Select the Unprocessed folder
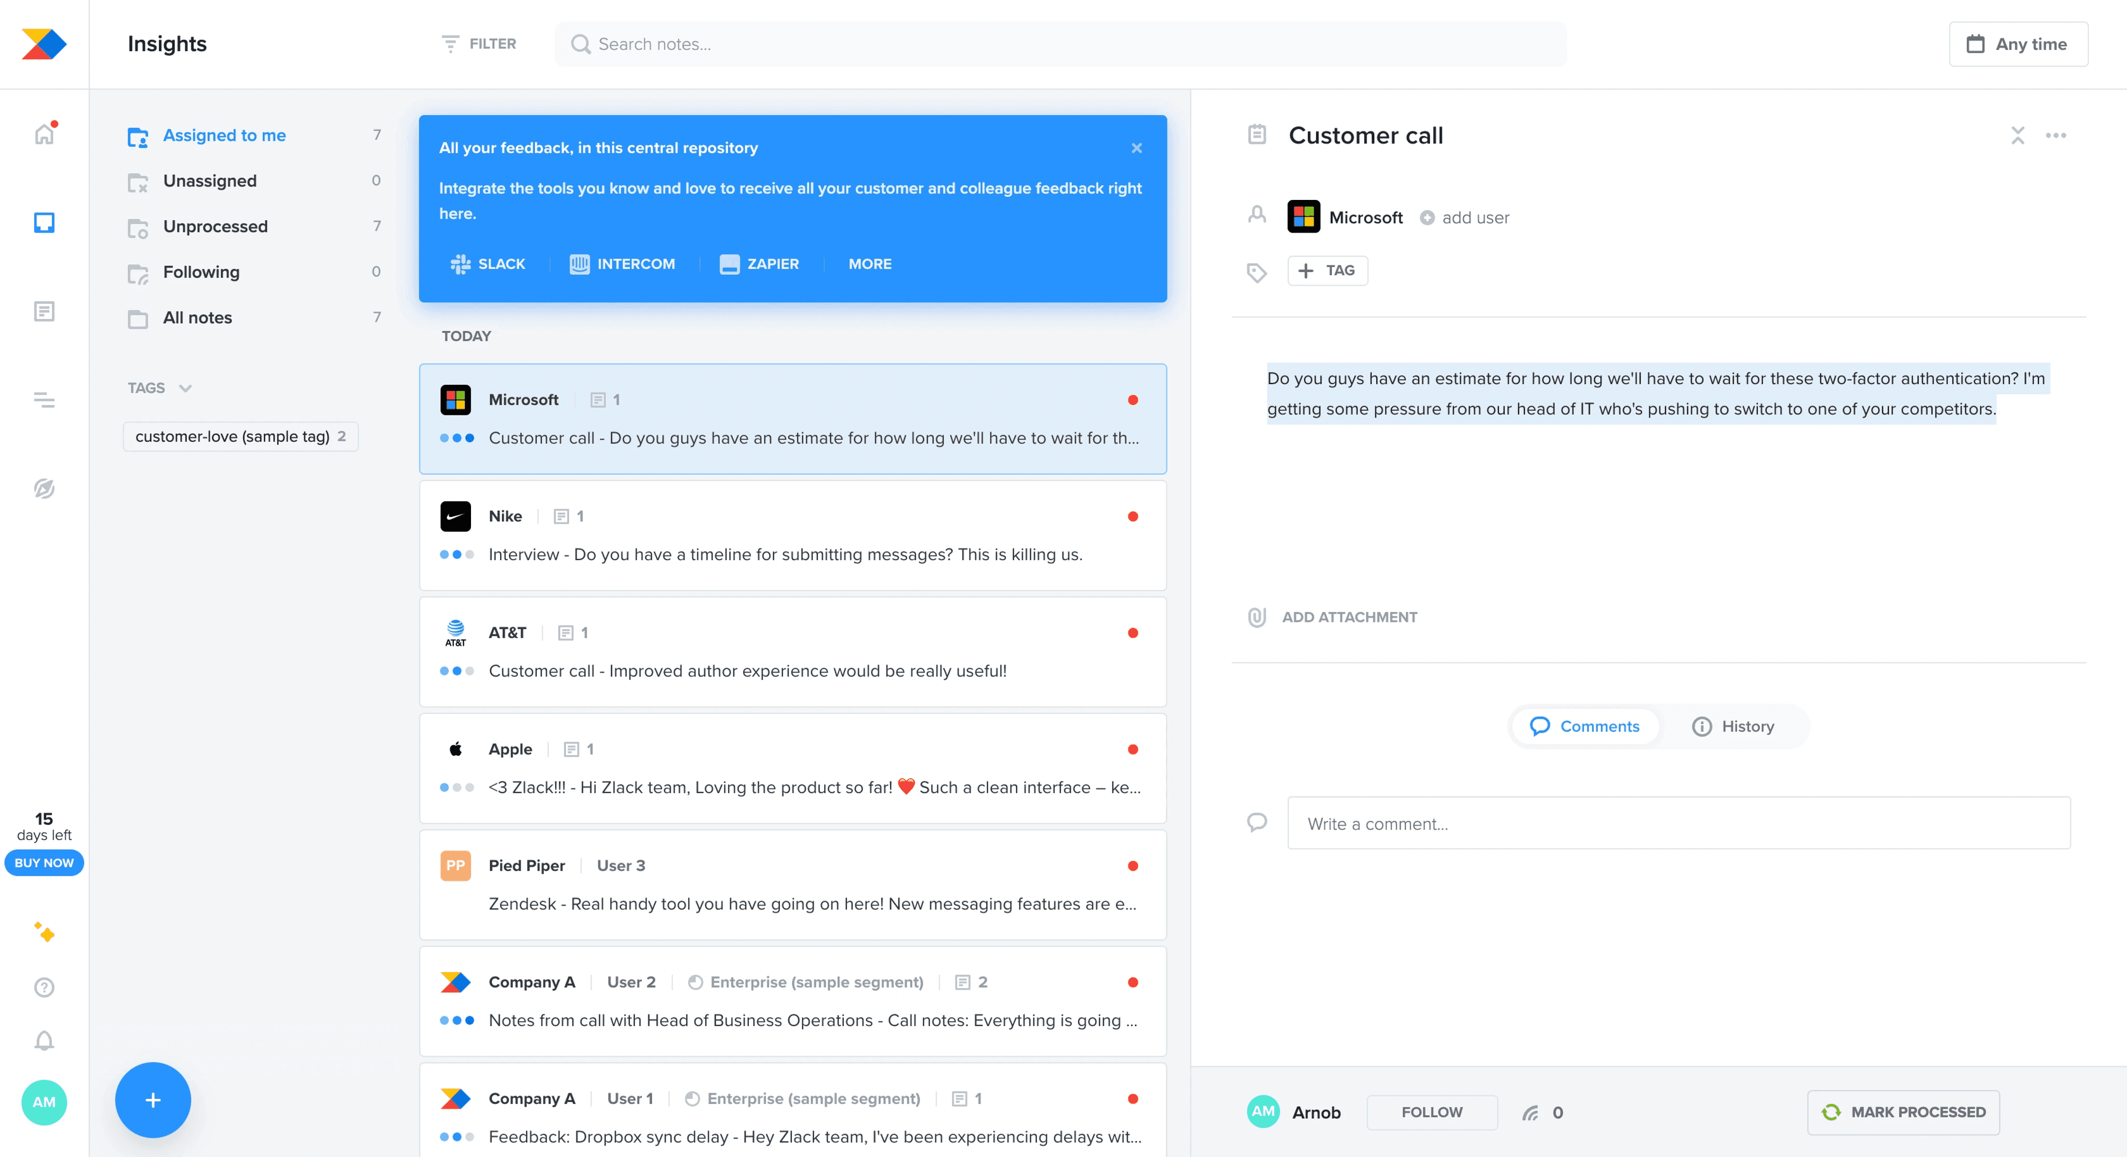Screen dimensions: 2127x1157 [x=214, y=226]
